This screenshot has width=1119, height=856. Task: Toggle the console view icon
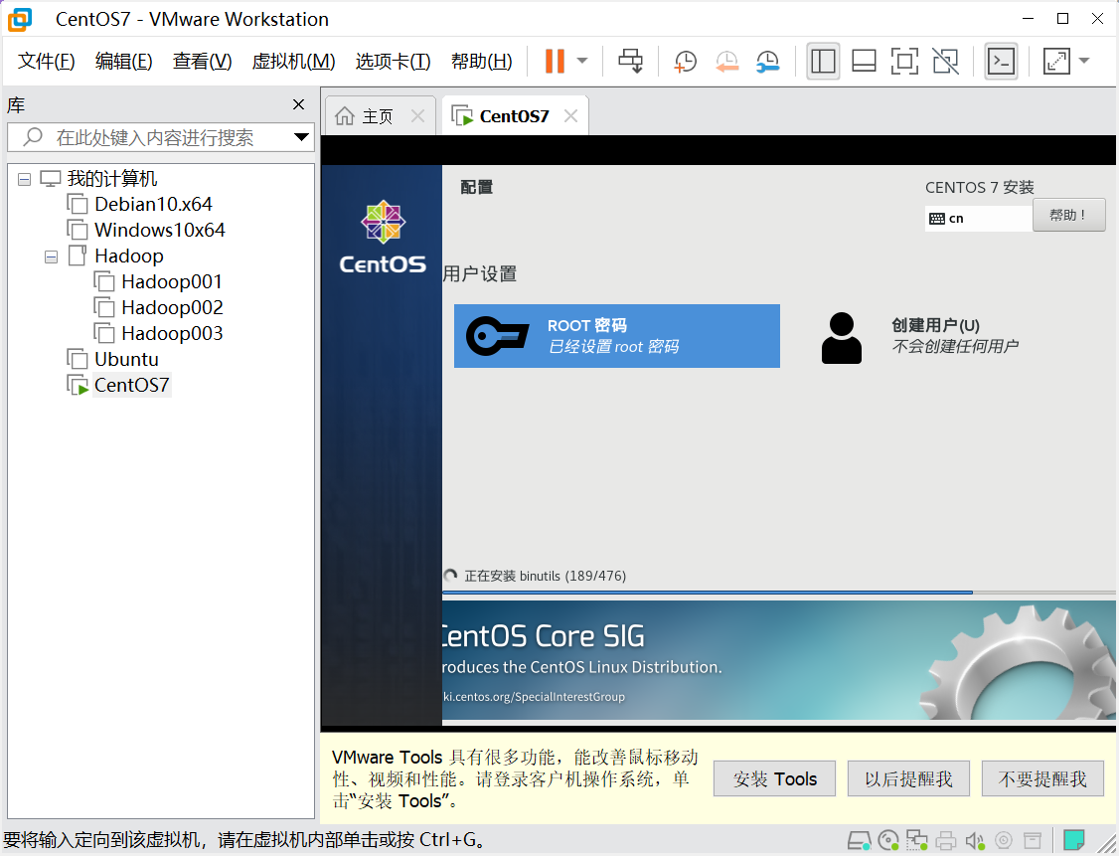pyautogui.click(x=1002, y=62)
